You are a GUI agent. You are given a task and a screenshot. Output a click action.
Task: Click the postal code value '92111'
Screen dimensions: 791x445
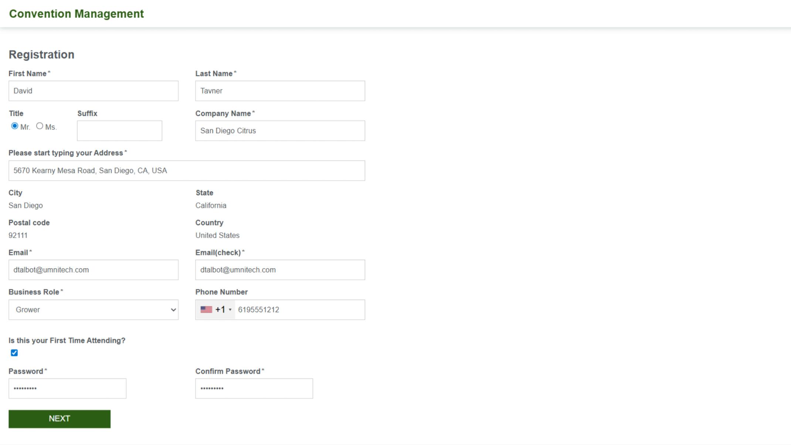coord(18,235)
